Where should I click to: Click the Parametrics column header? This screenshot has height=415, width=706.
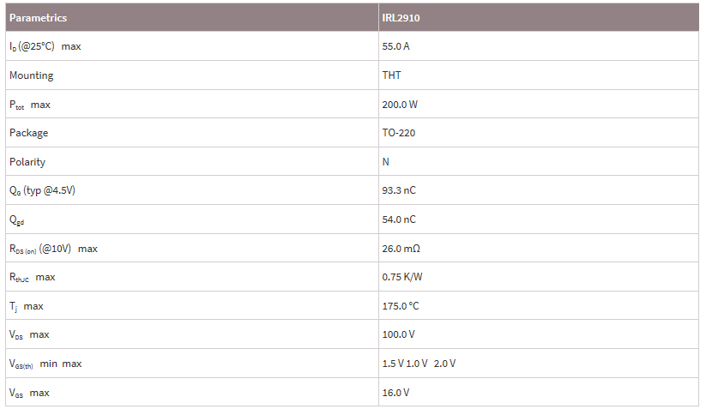pos(38,18)
